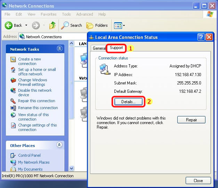
Task: Click the Control Panel icon
Action: click(x=13, y=155)
